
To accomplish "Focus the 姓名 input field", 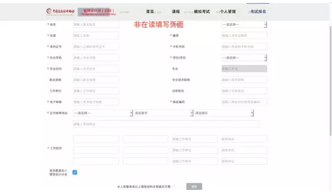I will point(96,24).
